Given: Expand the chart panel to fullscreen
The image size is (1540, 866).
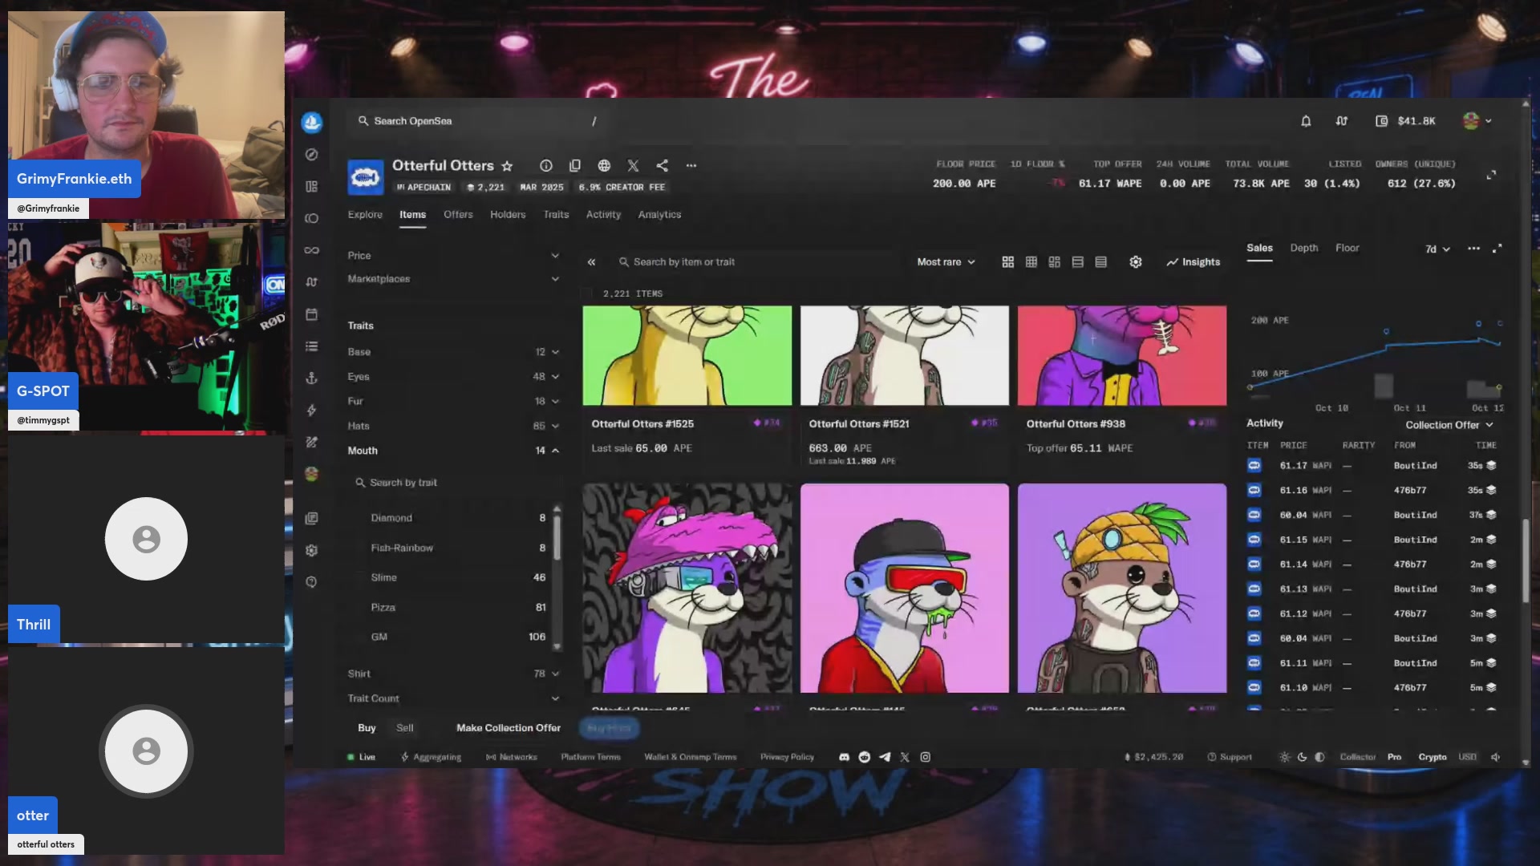Looking at the screenshot, I should click(1497, 249).
